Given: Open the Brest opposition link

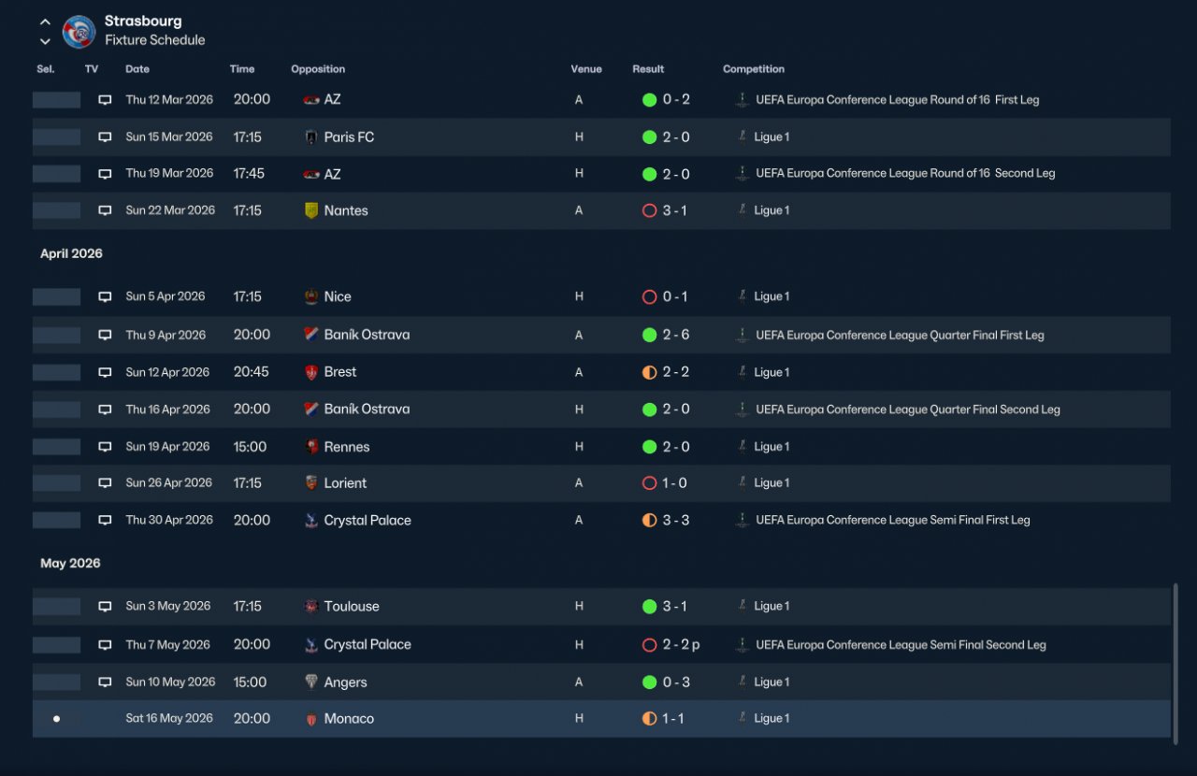Looking at the screenshot, I should 340,372.
